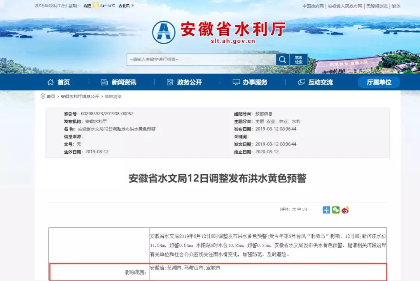This screenshot has height=281, width=420.
Task: Focus the keyword search input field
Action: click(201, 60)
